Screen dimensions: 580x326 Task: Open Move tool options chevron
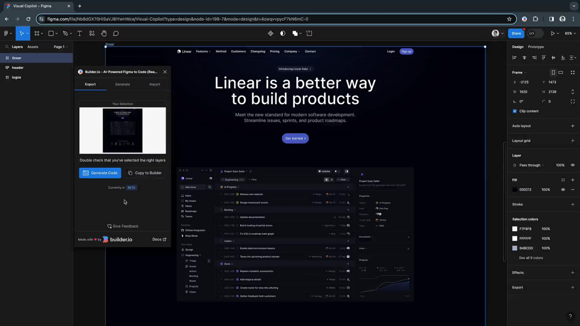click(x=27, y=34)
